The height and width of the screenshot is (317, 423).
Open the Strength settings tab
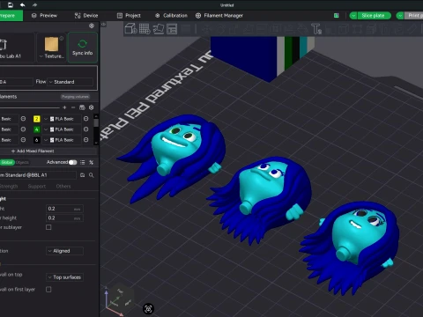point(9,187)
